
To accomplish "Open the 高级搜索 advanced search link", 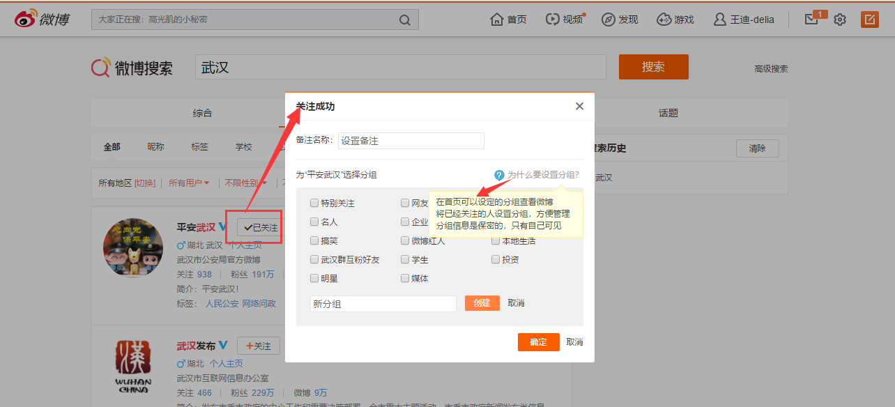I will point(771,69).
